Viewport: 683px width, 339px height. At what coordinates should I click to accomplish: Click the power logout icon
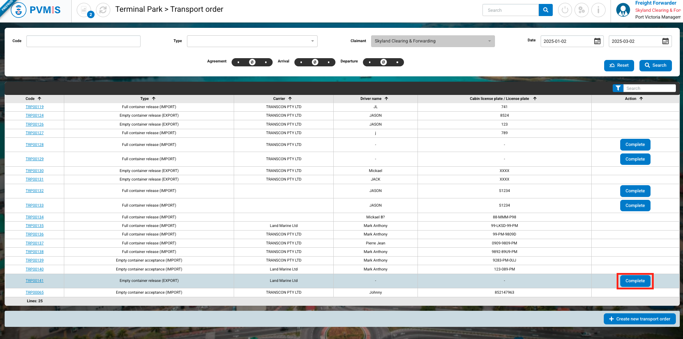point(565,10)
